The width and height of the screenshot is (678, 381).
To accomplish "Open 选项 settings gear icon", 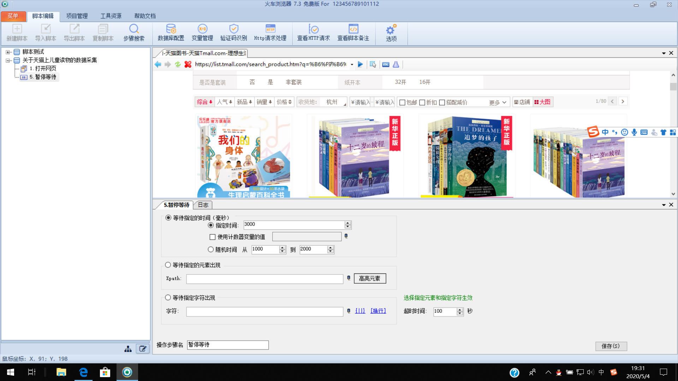I will tap(391, 30).
